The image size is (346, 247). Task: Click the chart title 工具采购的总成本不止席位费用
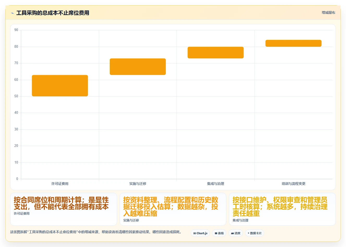click(x=53, y=13)
